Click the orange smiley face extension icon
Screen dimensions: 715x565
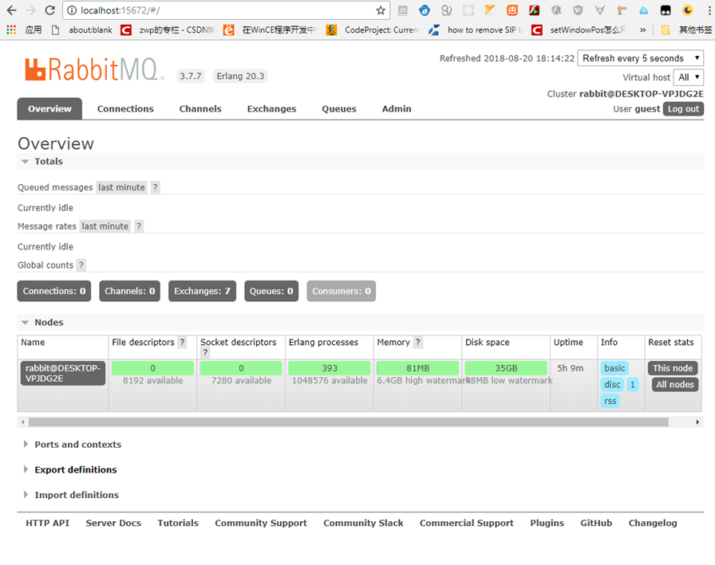click(512, 10)
